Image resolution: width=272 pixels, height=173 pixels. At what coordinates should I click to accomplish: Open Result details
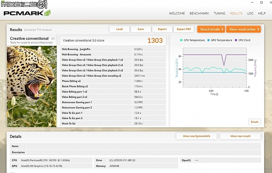click(x=211, y=29)
